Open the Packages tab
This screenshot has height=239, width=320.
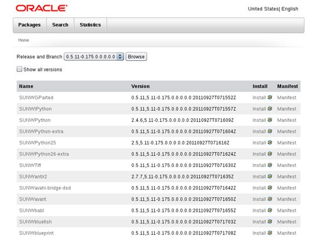pos(30,25)
